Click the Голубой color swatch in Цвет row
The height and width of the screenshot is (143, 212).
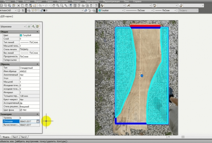tap(21, 35)
